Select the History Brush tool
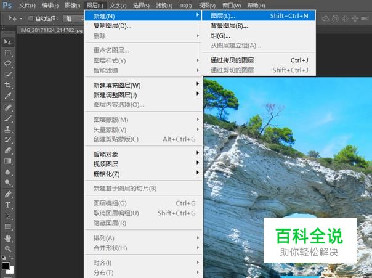 pos(8,139)
